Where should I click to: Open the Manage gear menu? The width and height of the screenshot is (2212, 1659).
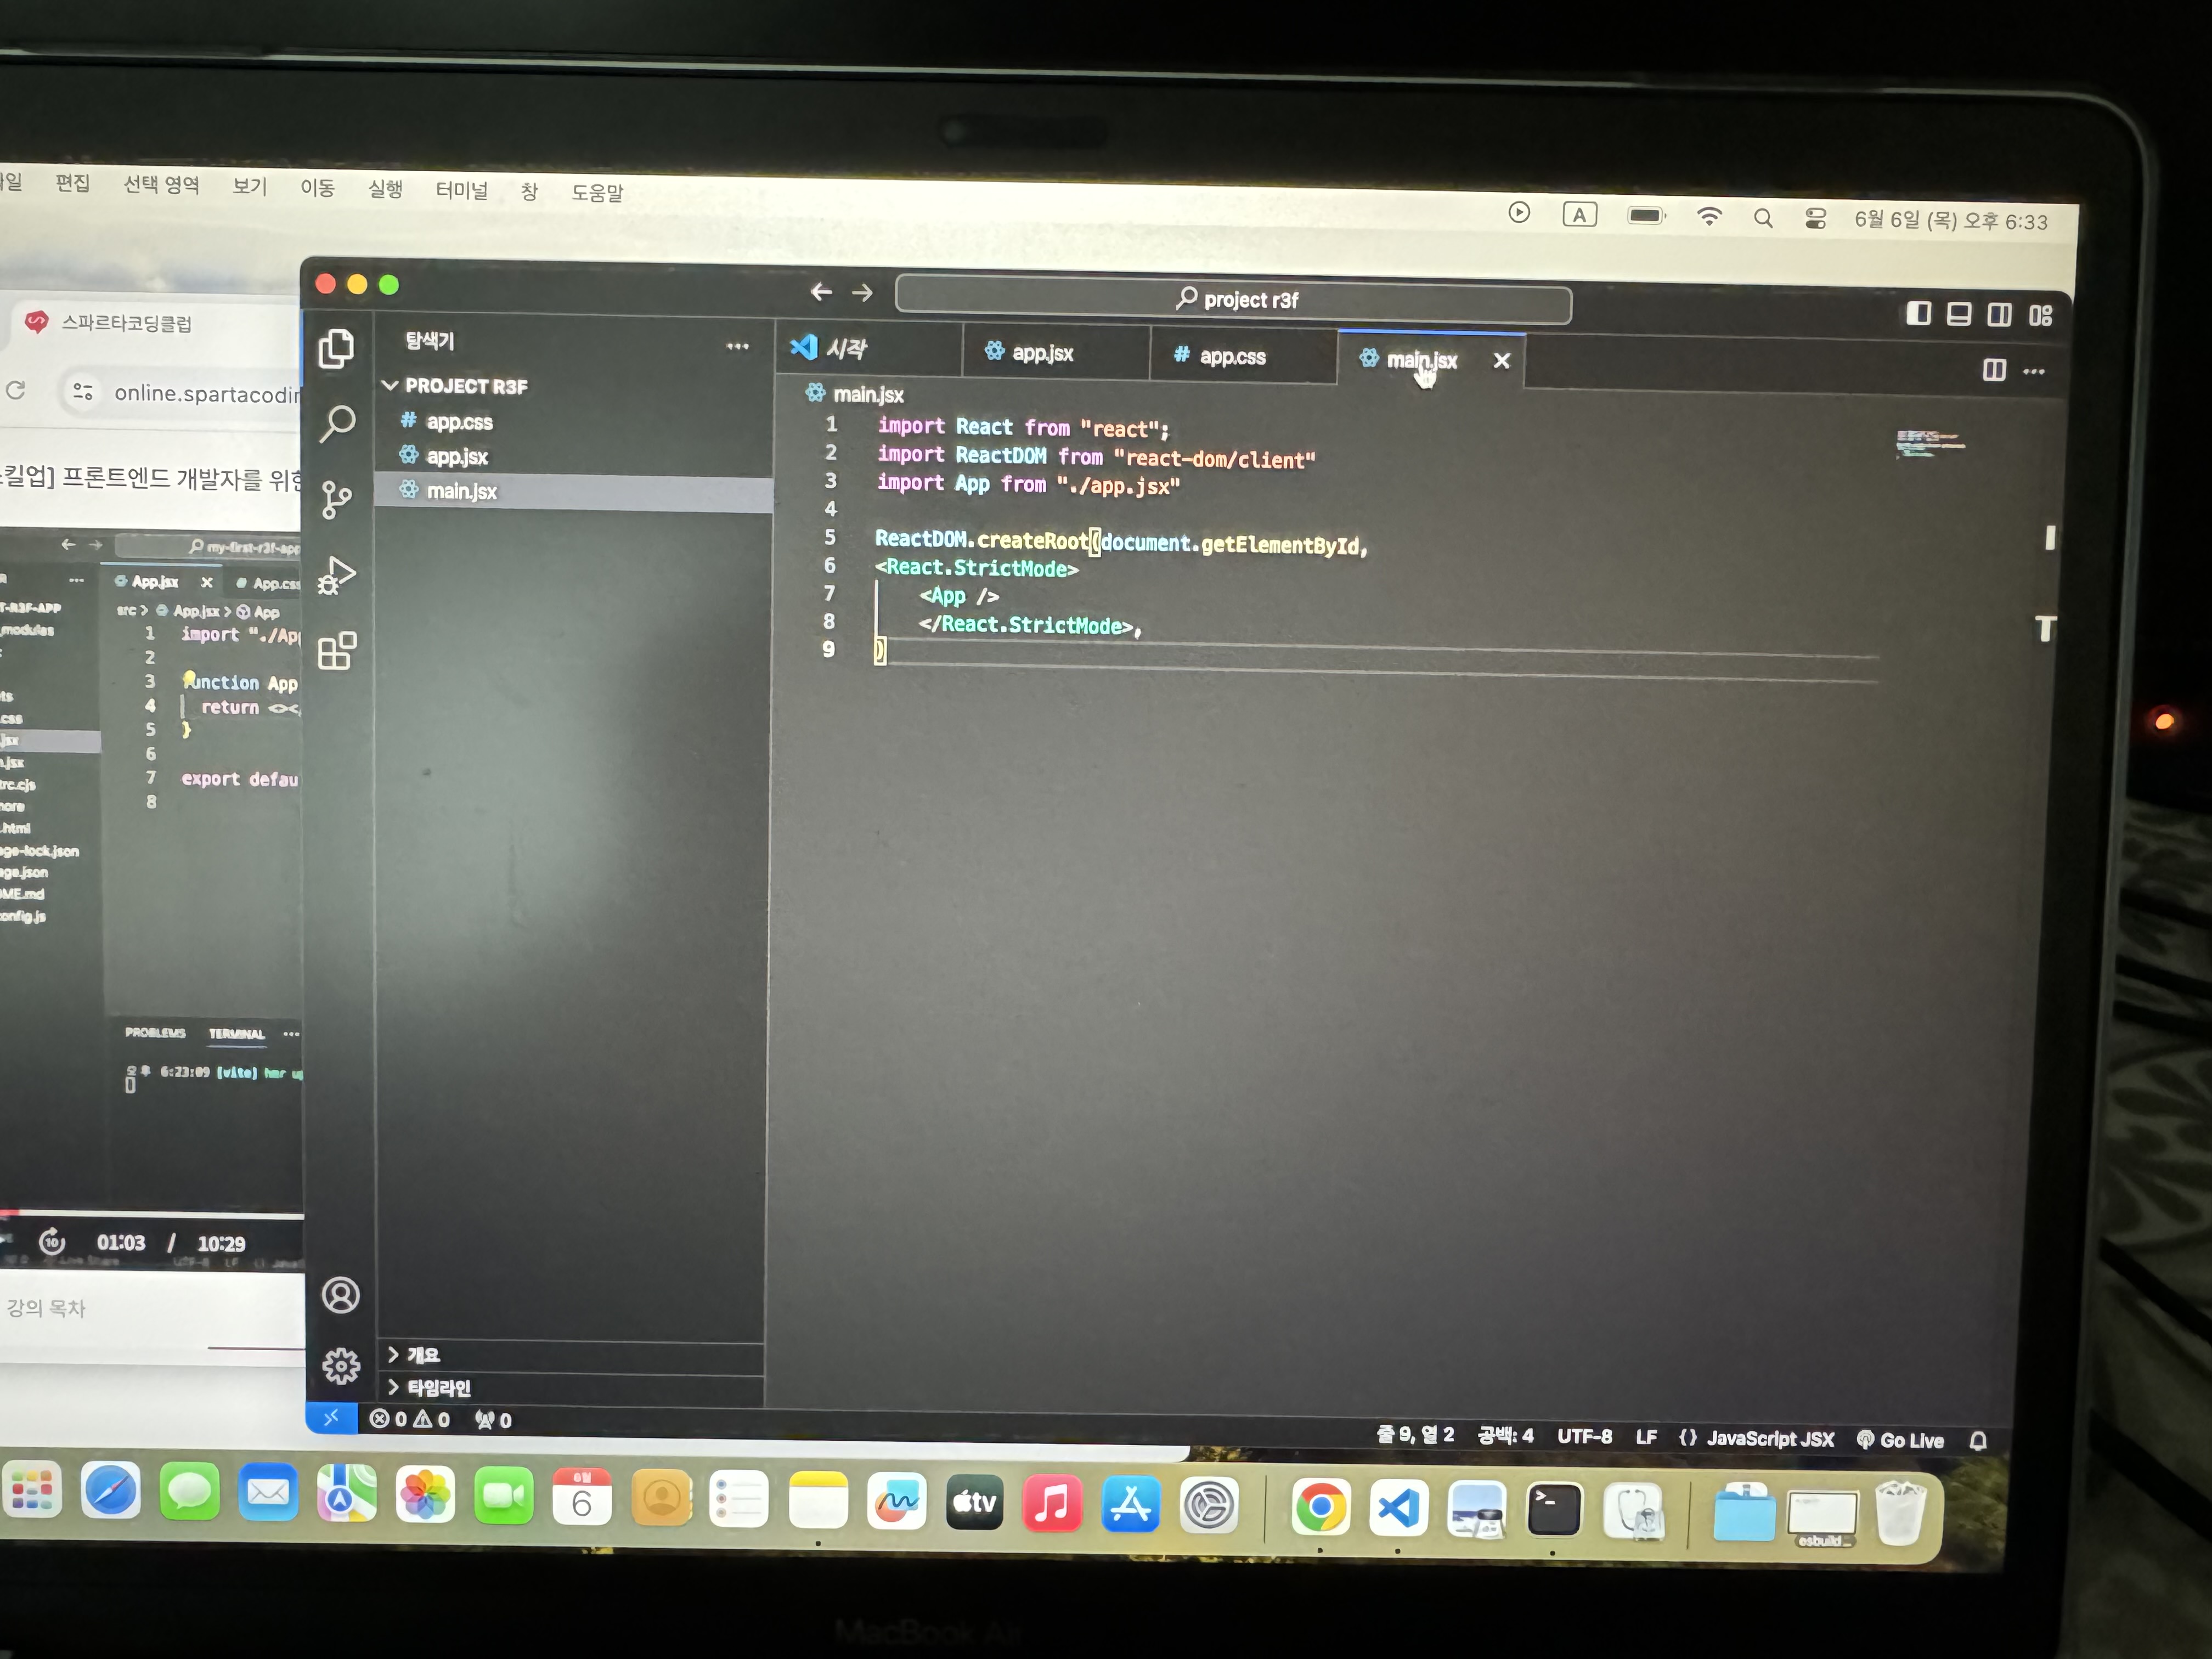[341, 1365]
